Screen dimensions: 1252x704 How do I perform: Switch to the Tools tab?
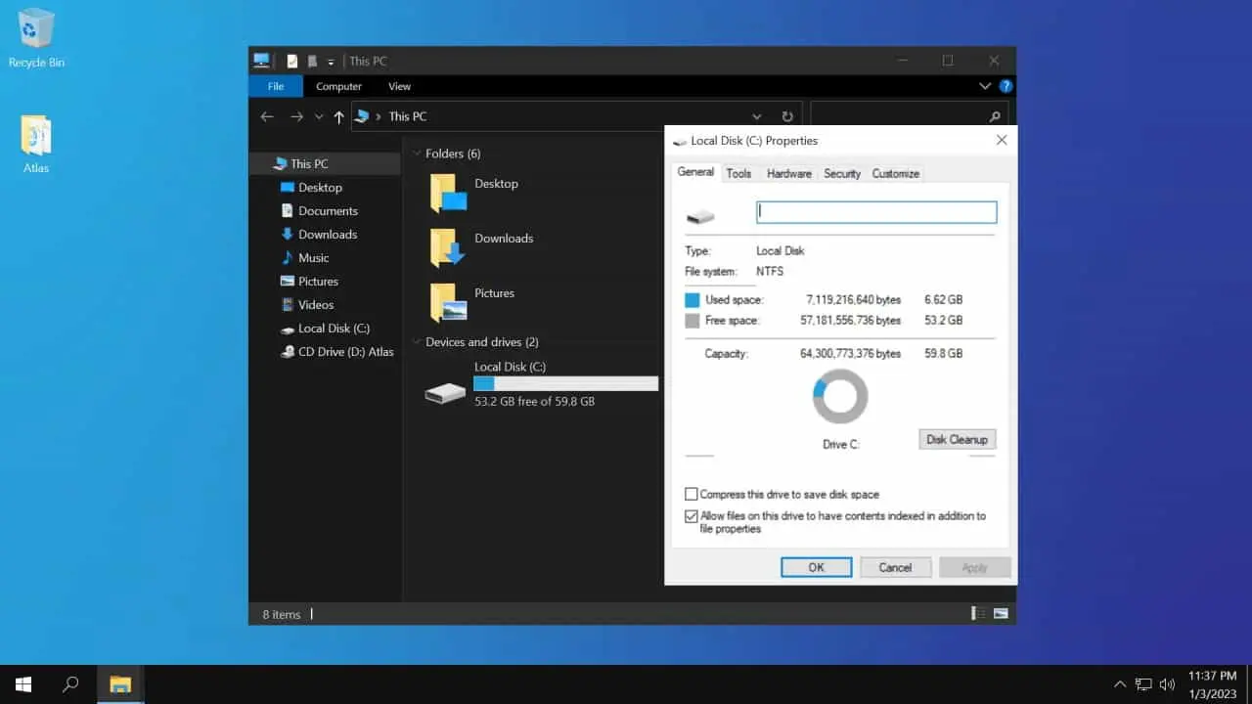pos(738,173)
